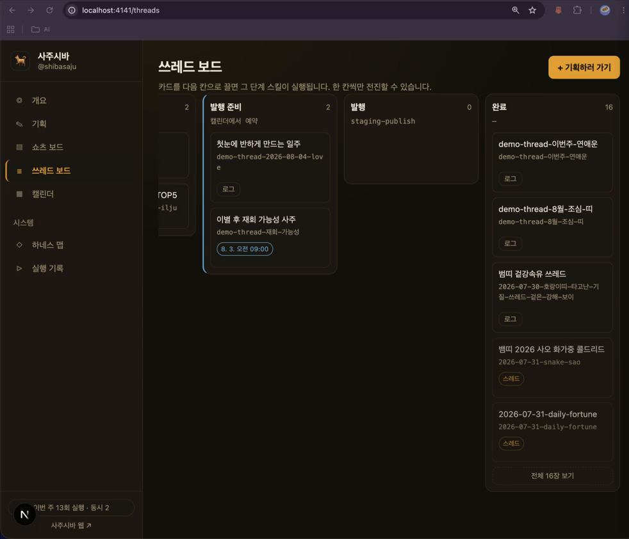Click the 하네스 맵 diamond icon
The height and width of the screenshot is (539, 629).
coord(19,245)
